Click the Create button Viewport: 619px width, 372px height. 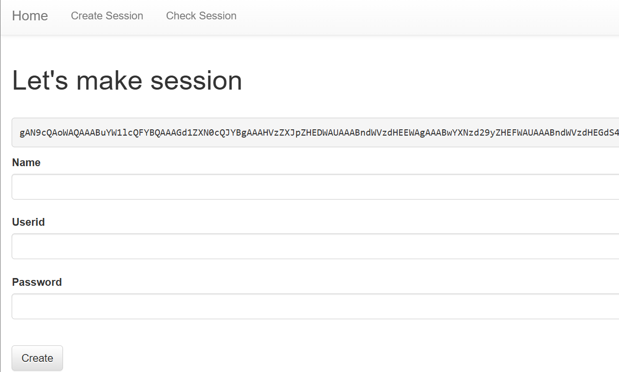tap(37, 358)
